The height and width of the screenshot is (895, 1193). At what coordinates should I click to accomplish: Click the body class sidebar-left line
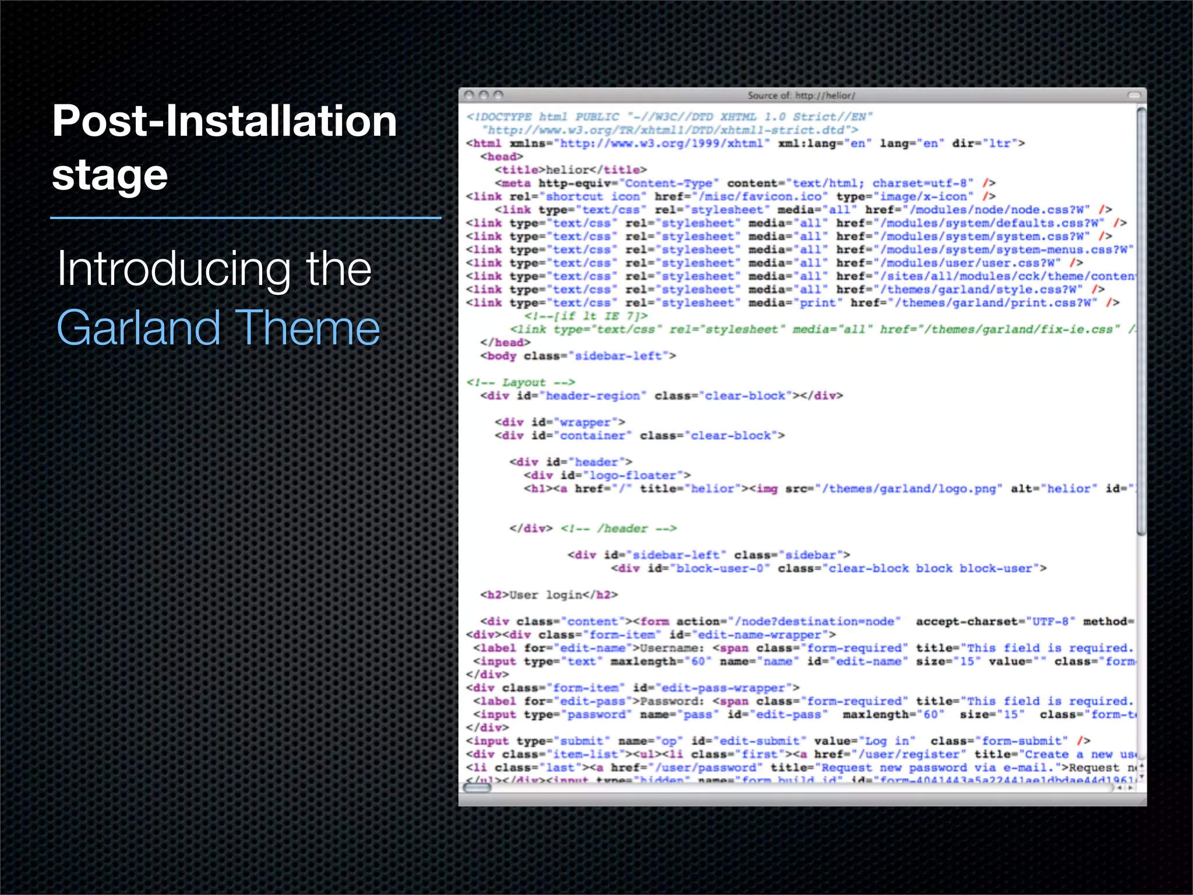(x=578, y=356)
